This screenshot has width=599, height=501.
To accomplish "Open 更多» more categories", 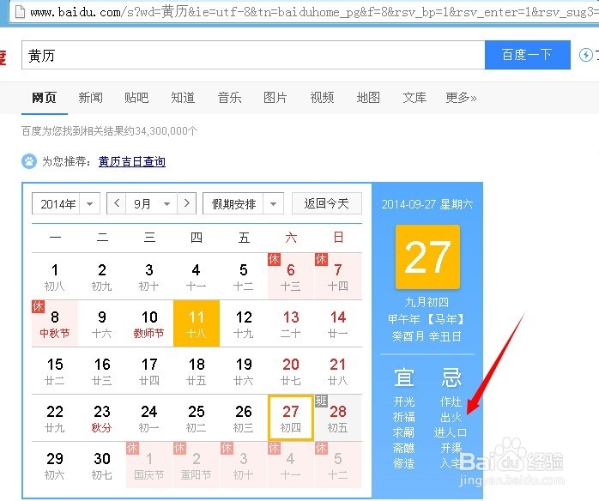I will pos(461,98).
